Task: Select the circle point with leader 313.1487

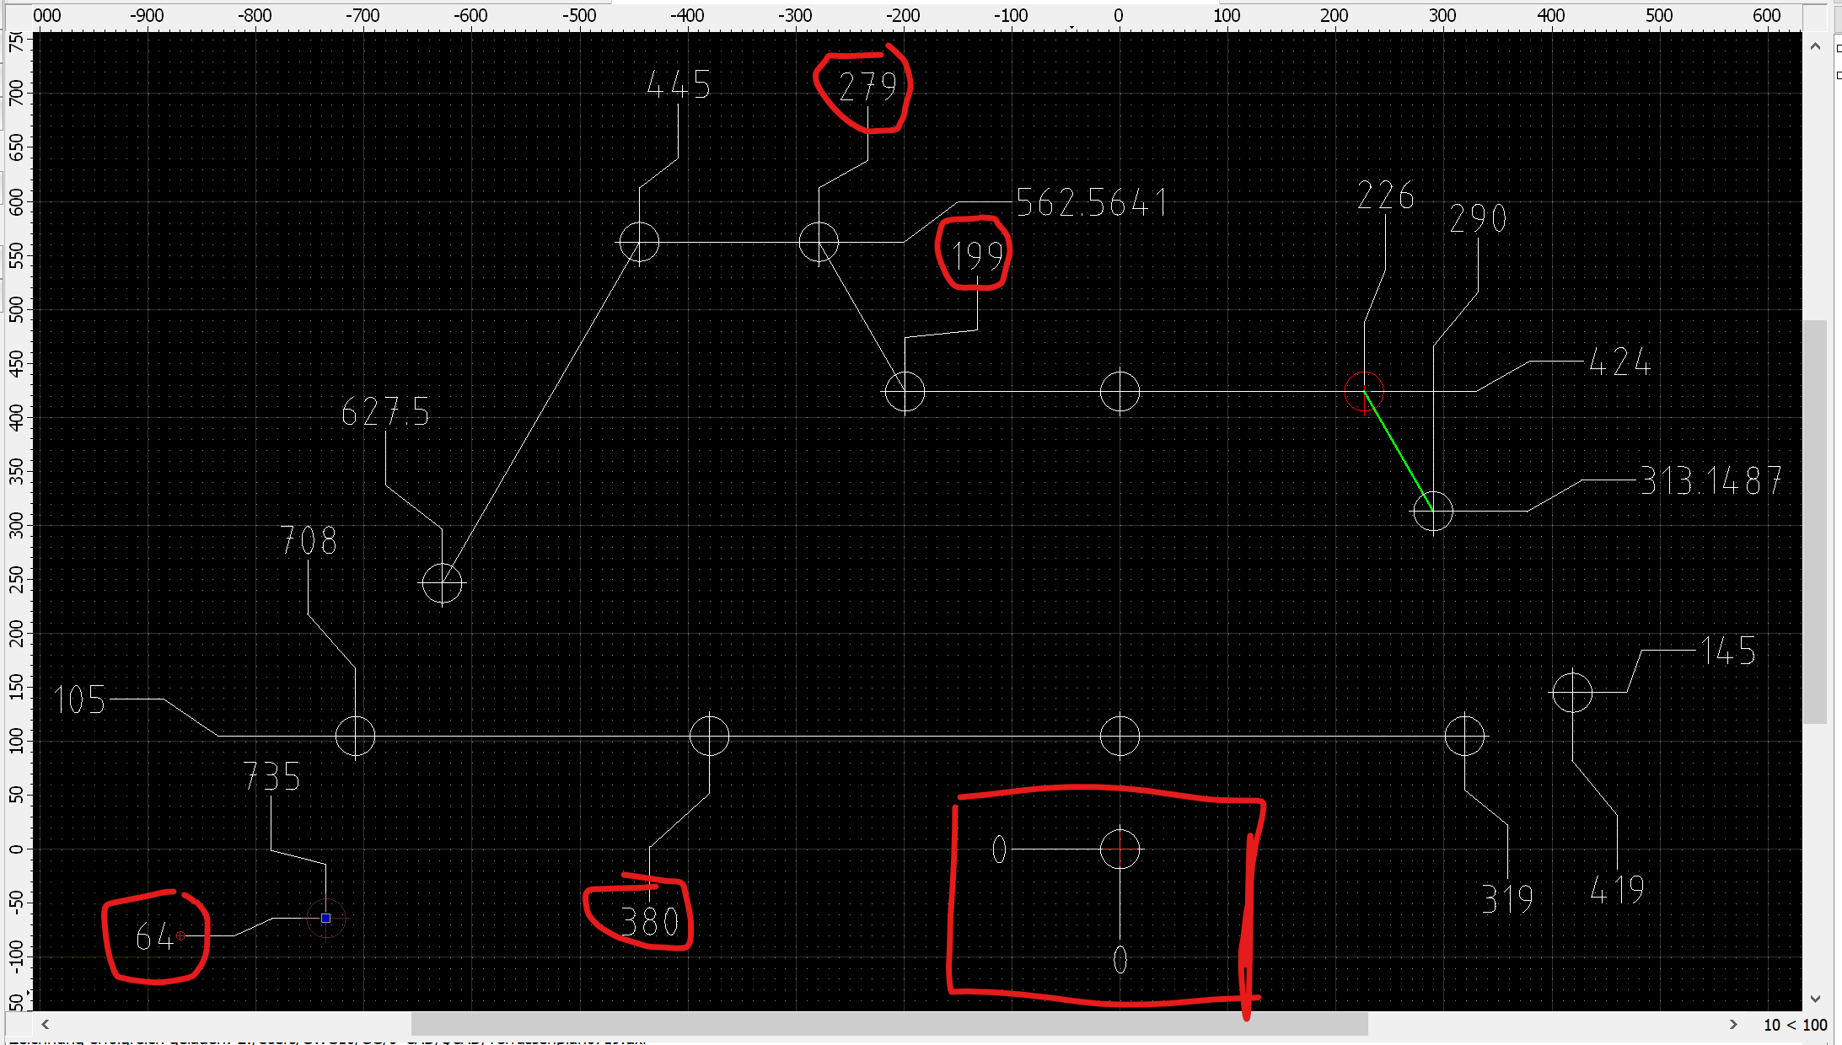Action: pyautogui.click(x=1432, y=511)
